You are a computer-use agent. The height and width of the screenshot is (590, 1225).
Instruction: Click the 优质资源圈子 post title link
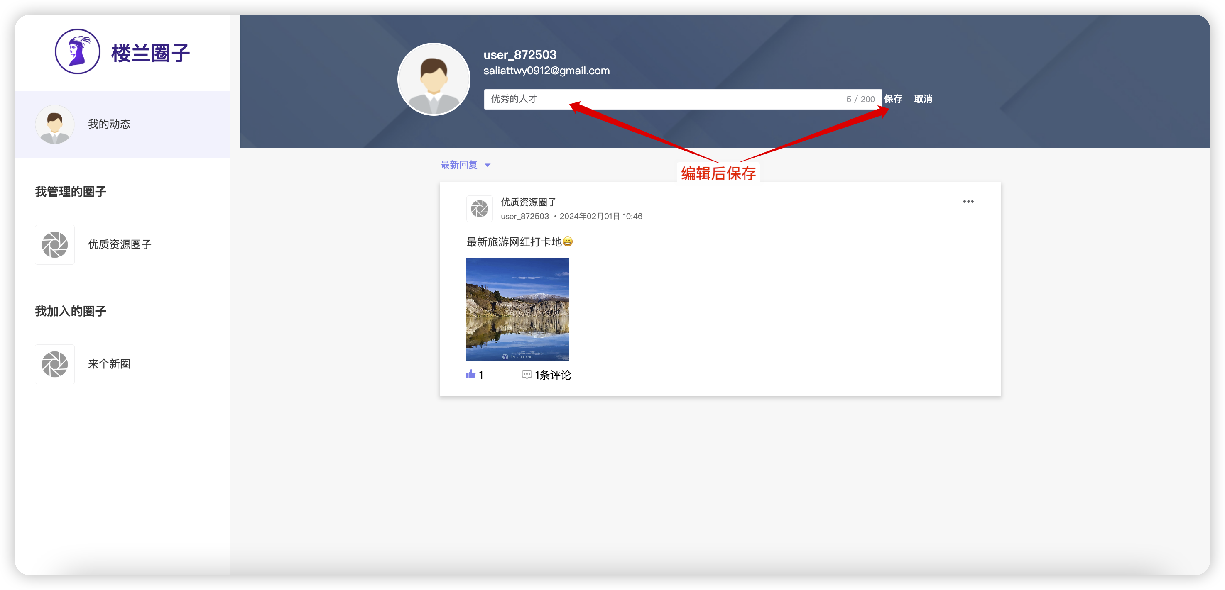528,202
